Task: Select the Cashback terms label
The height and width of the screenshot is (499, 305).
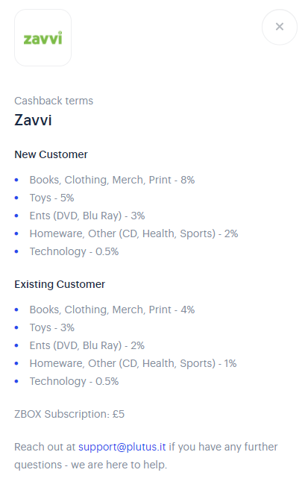Action: pyautogui.click(x=54, y=101)
